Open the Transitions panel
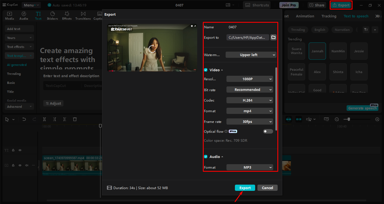Screen dimensions: 384x204 pos(83,16)
